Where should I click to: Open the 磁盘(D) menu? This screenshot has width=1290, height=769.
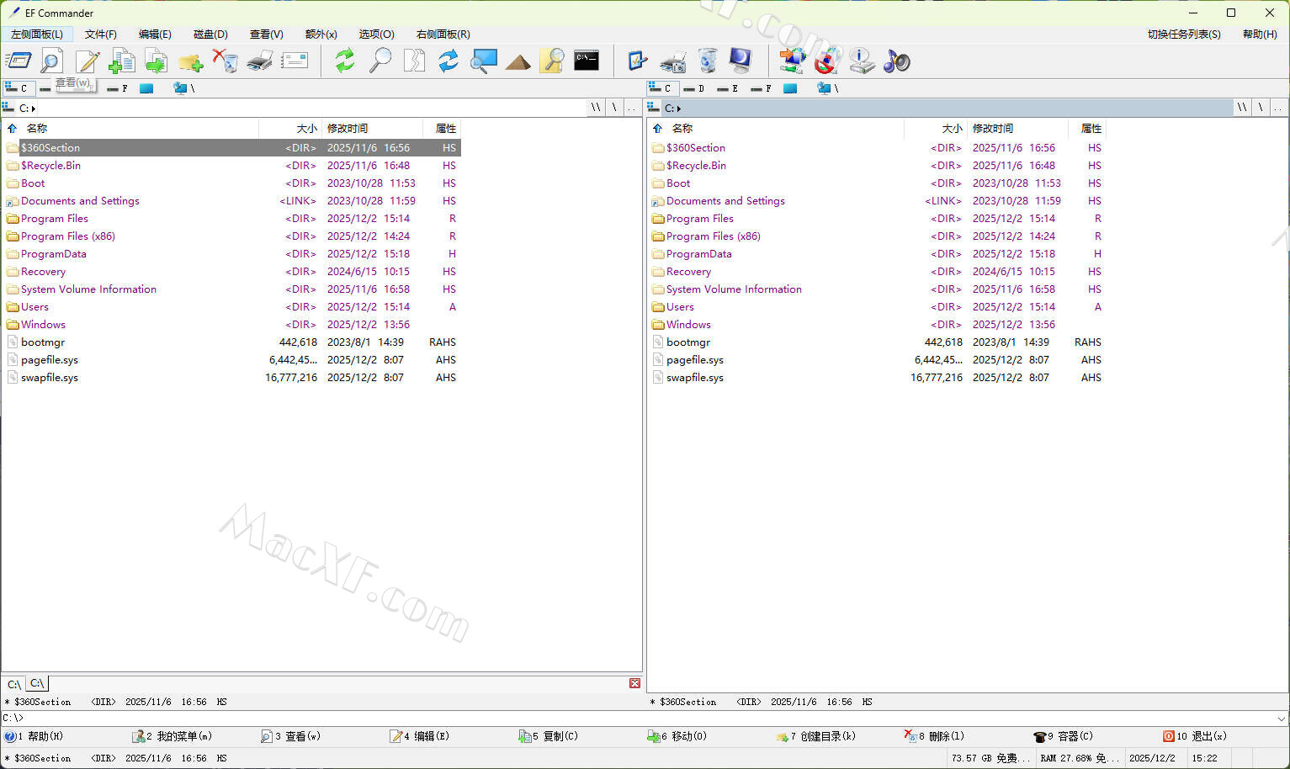pos(210,34)
